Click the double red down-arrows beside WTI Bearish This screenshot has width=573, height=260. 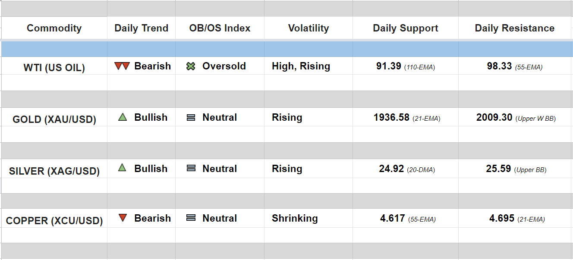click(122, 66)
